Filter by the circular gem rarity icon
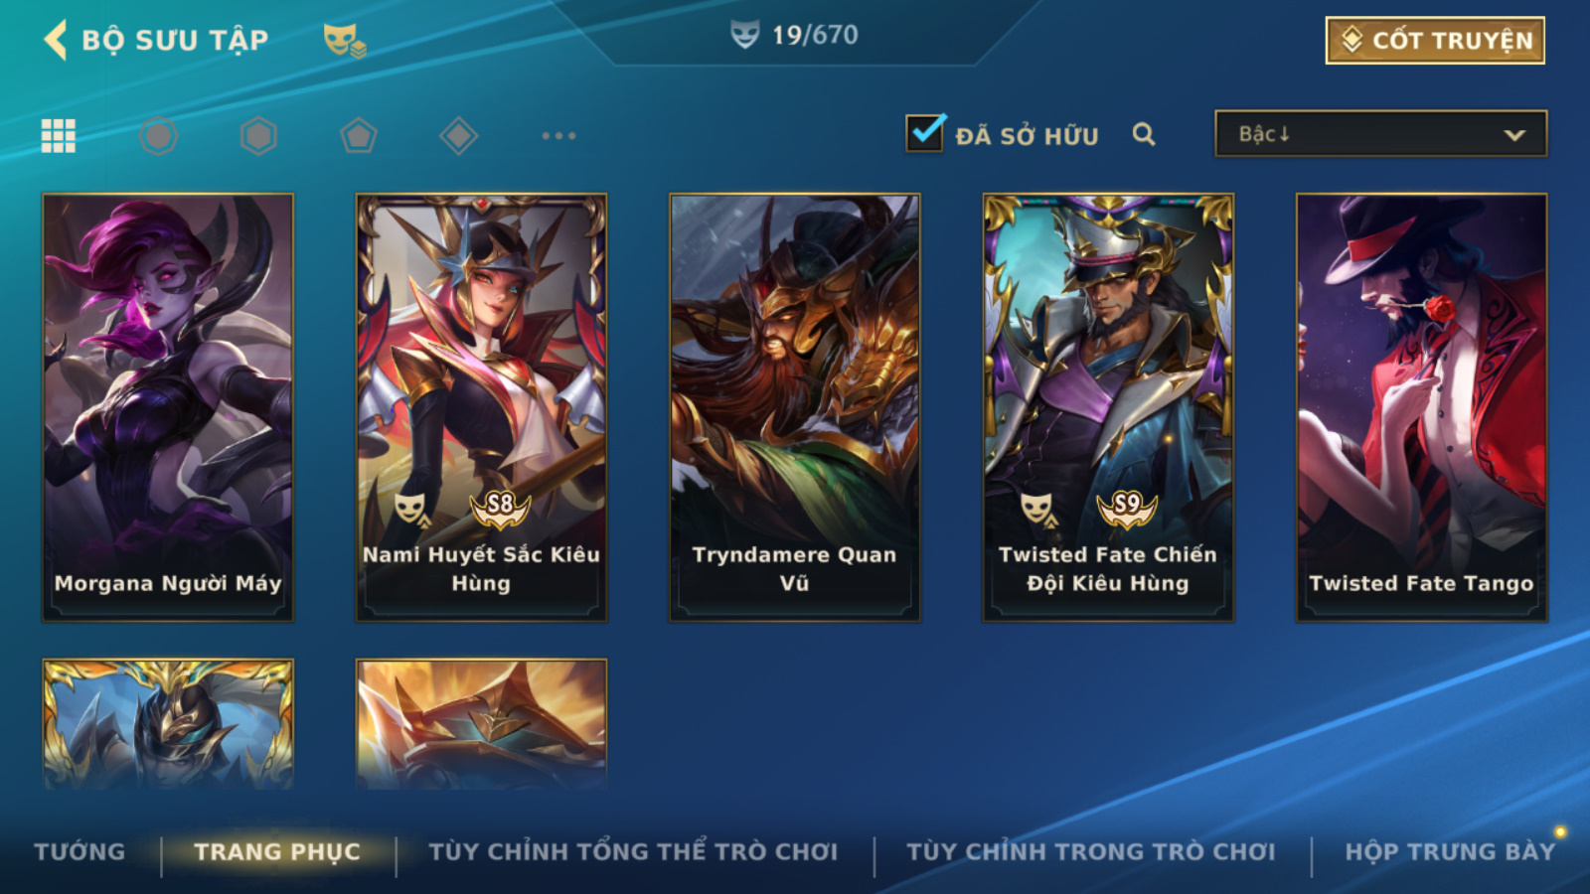Screen dimensions: 1590x894 (x=159, y=135)
